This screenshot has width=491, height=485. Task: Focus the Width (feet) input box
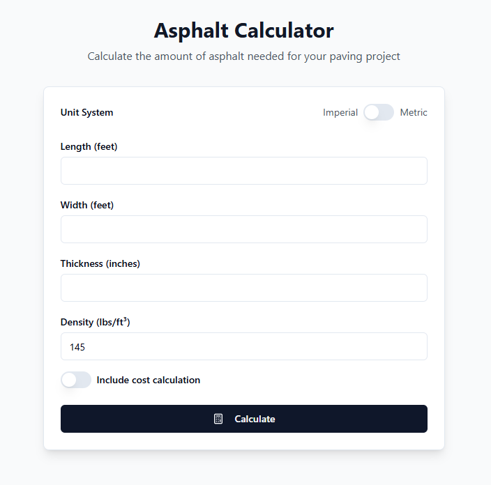tap(243, 229)
